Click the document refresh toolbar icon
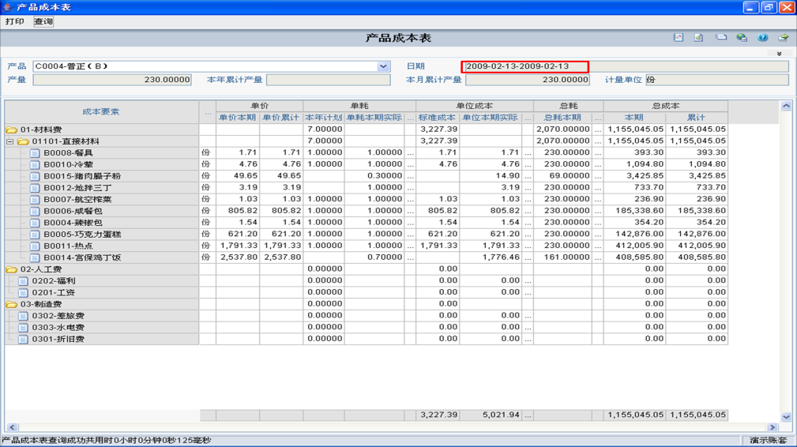This screenshot has height=447, width=797. click(x=698, y=38)
